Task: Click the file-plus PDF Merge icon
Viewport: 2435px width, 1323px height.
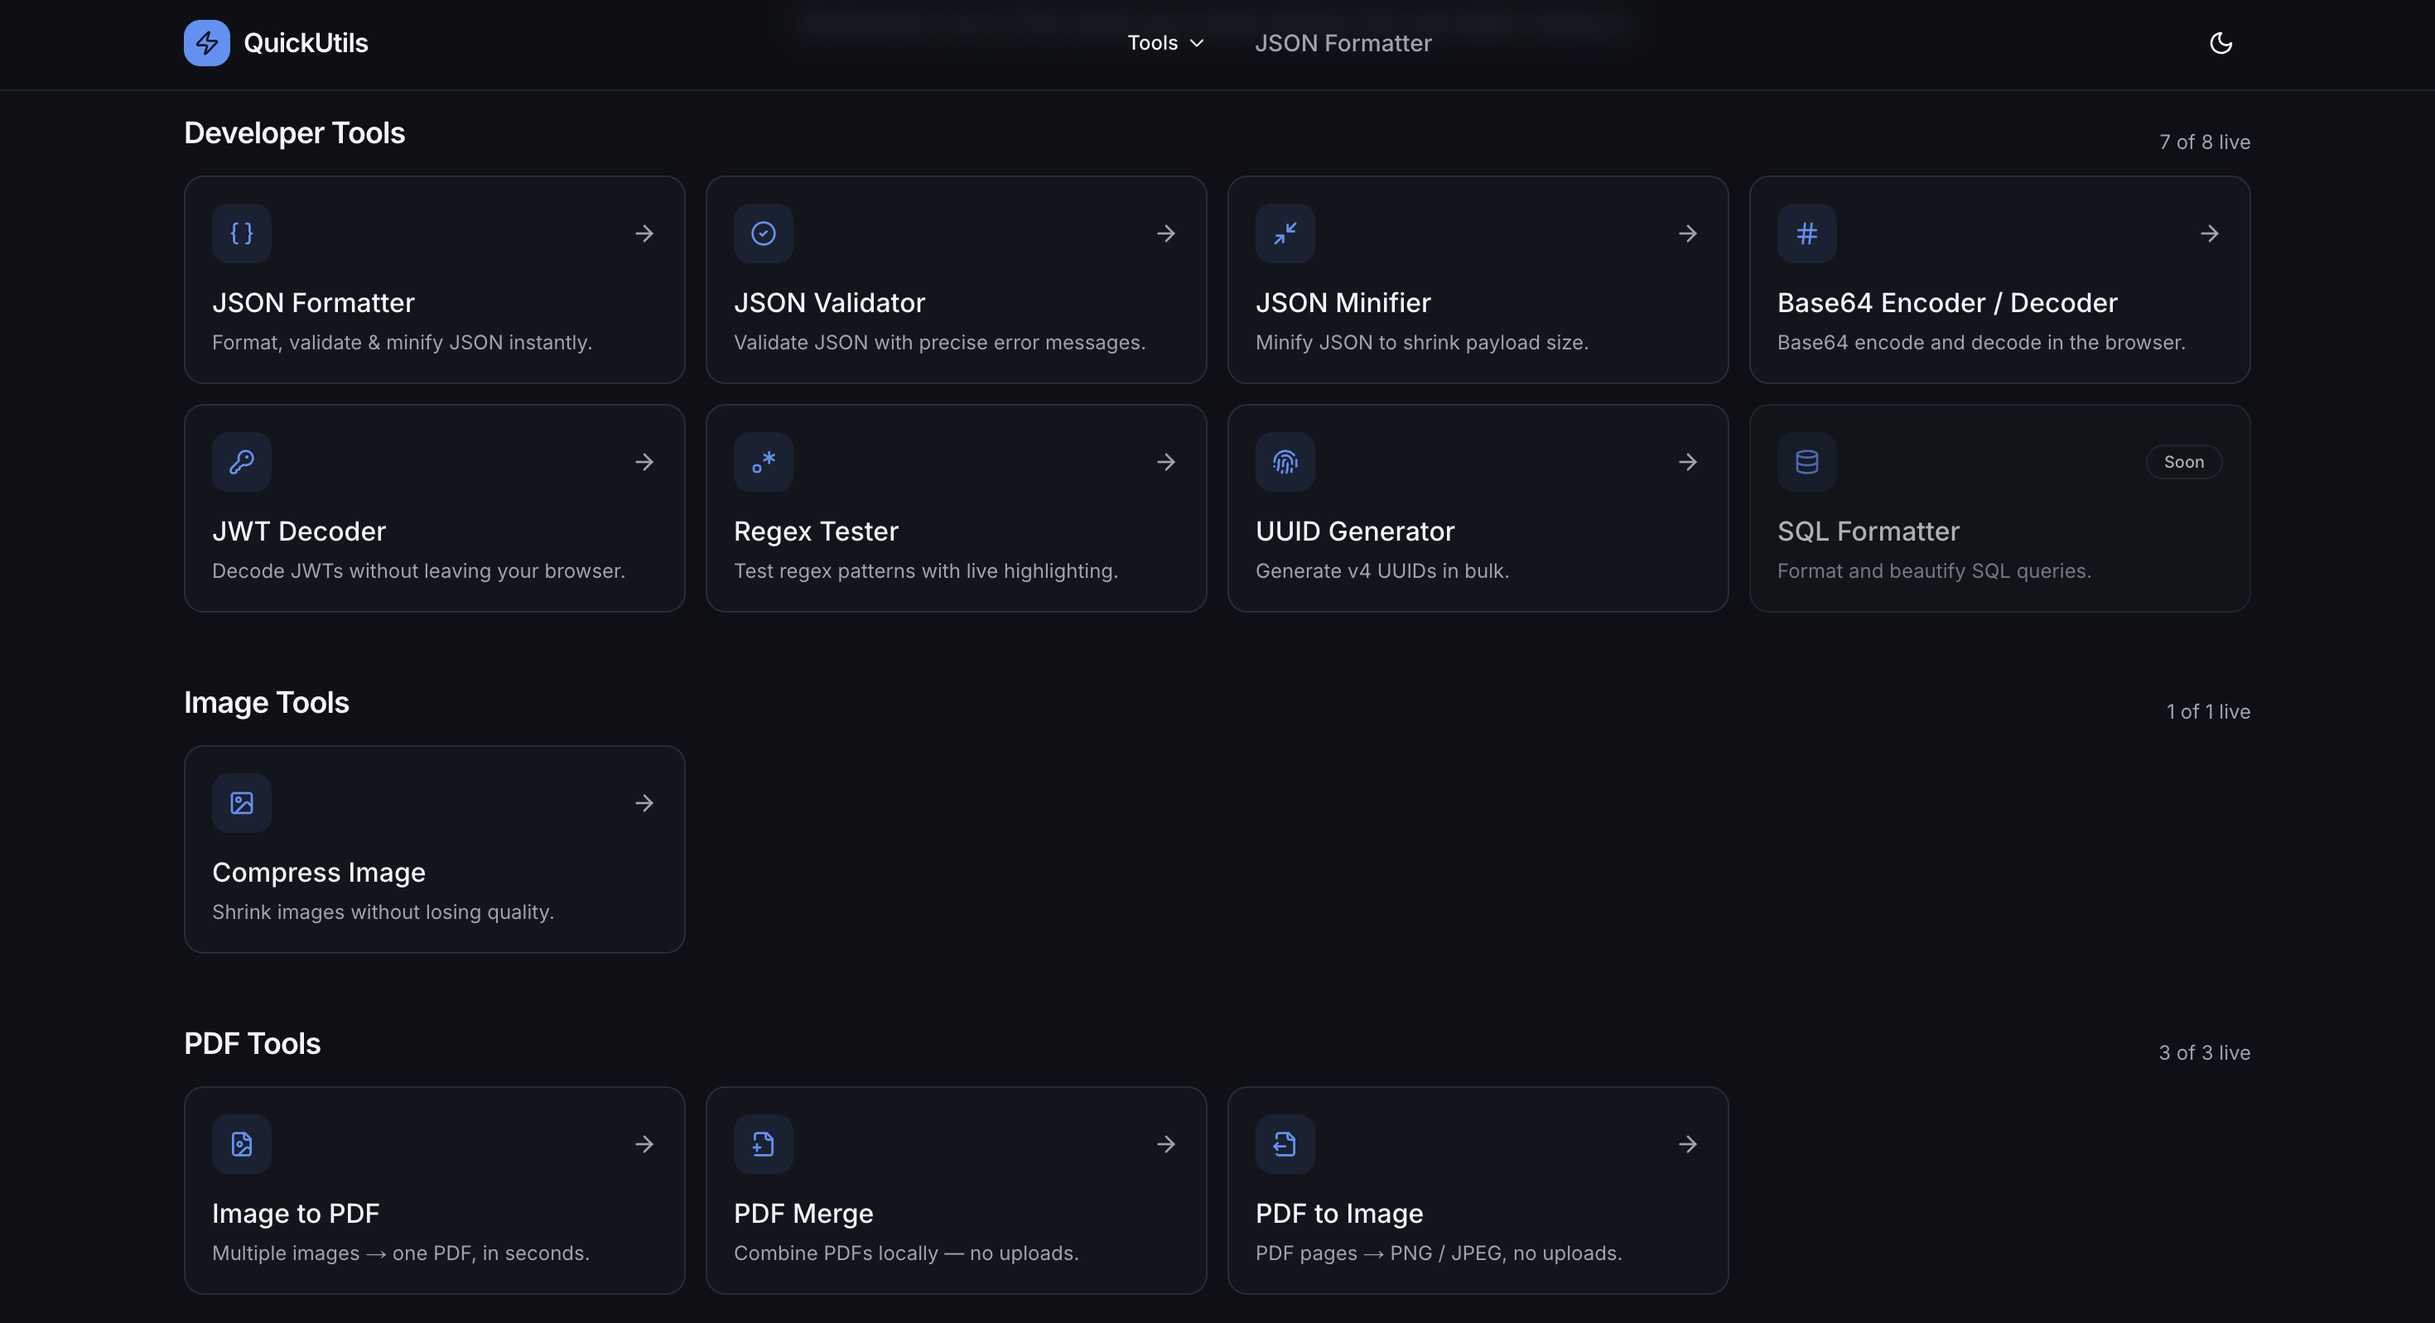Action: (x=763, y=1143)
